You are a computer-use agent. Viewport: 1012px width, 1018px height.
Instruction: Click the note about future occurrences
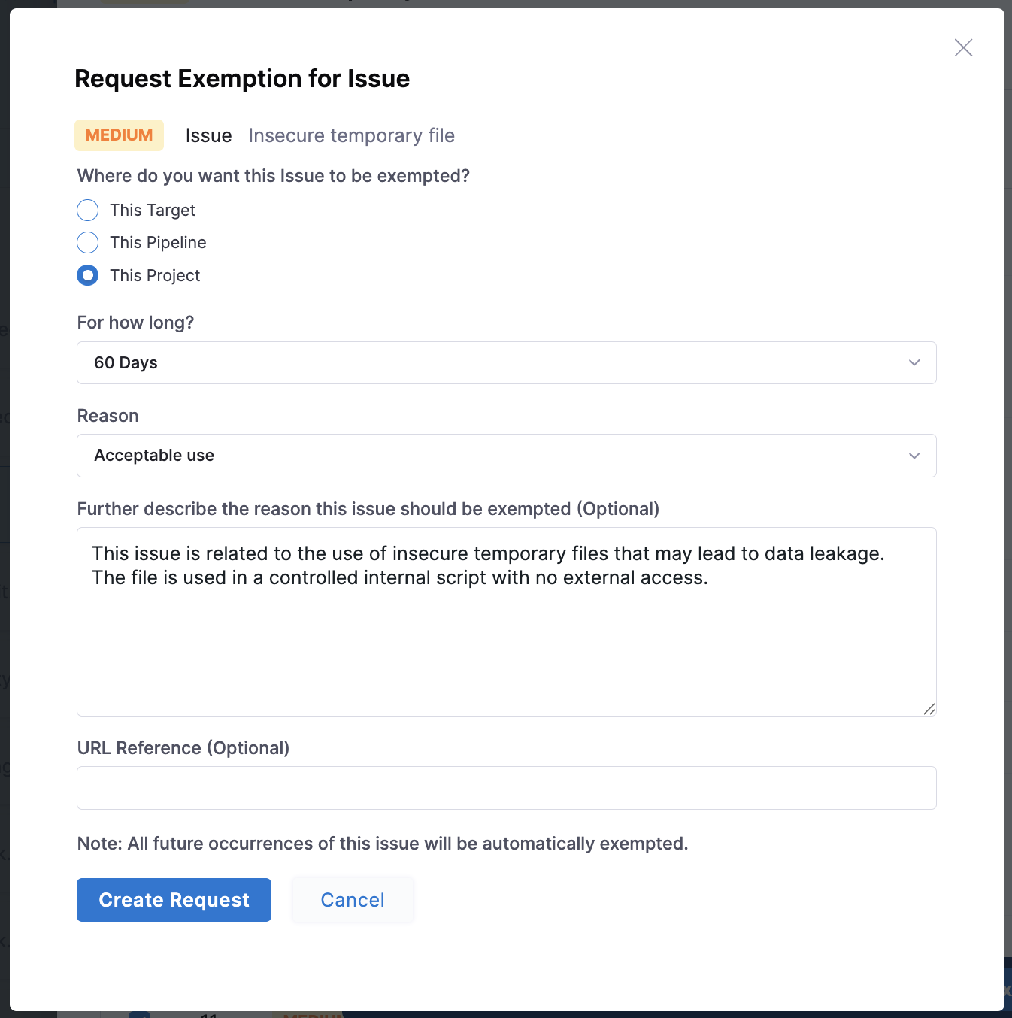[x=382, y=844]
